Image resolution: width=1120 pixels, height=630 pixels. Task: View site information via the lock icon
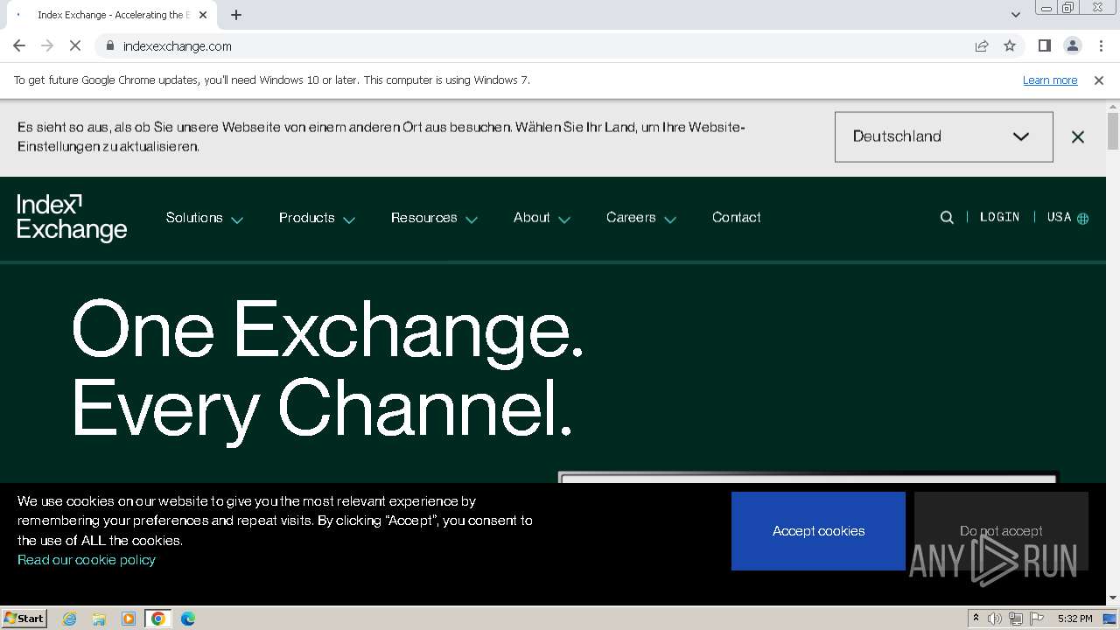click(x=109, y=46)
